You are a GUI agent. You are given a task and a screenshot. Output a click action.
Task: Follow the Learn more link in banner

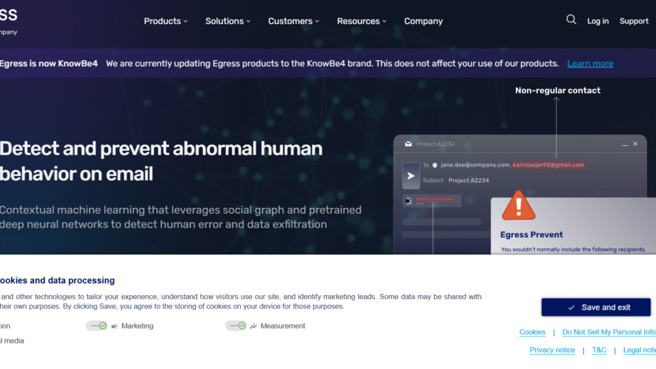[x=590, y=64]
